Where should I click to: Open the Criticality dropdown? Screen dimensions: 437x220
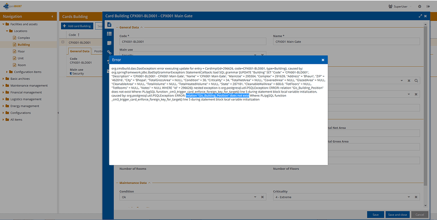(x=408, y=197)
